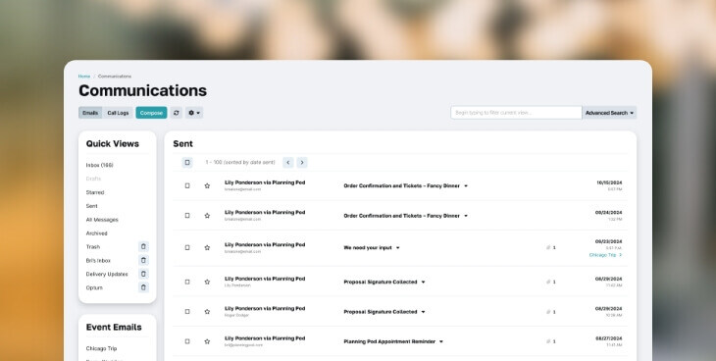
Task: Open Chicago Trip under Event Emails
Action: 101,348
